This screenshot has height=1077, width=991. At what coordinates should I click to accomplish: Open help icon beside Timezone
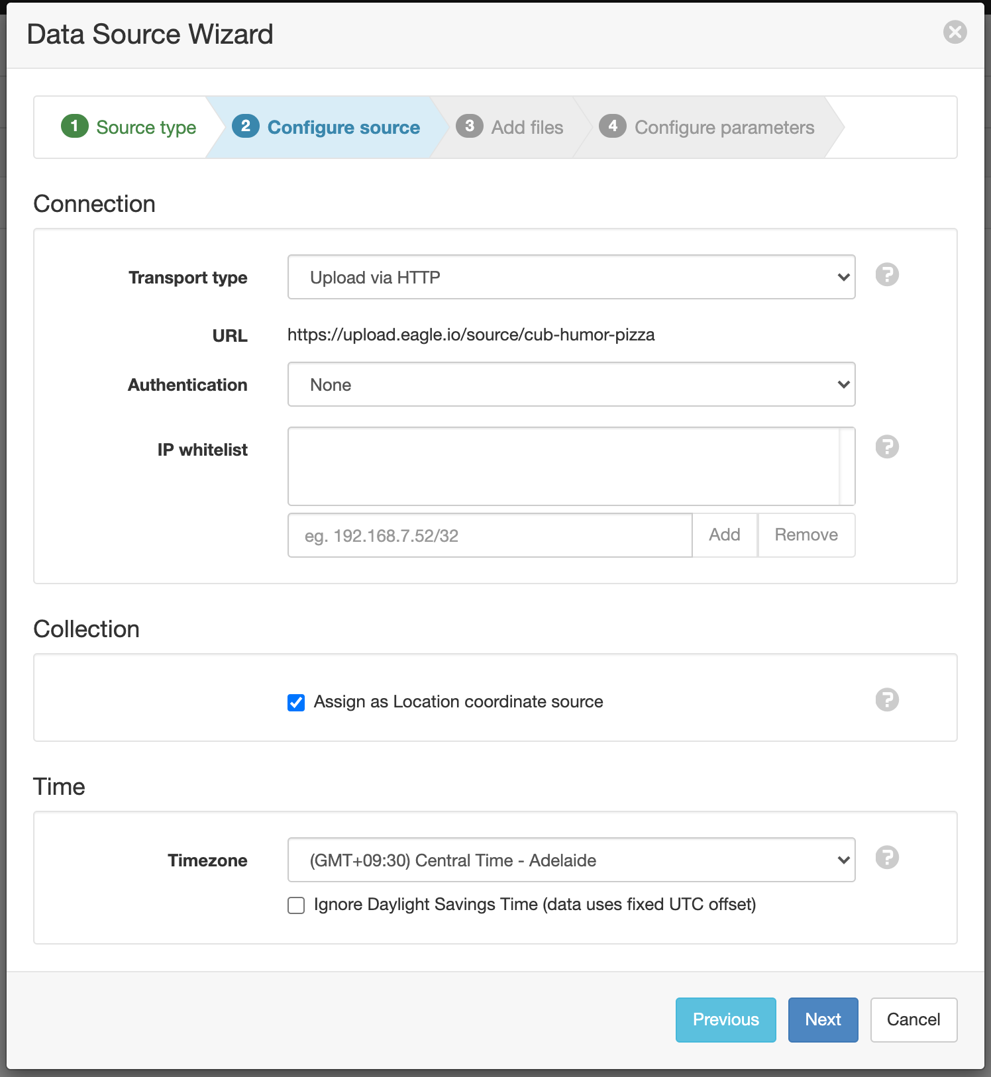point(887,857)
